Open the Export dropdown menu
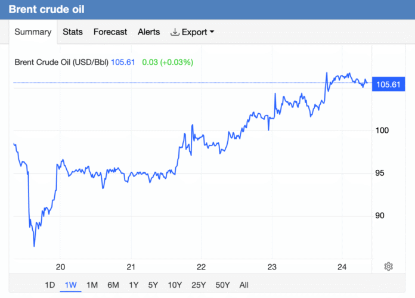 point(193,32)
